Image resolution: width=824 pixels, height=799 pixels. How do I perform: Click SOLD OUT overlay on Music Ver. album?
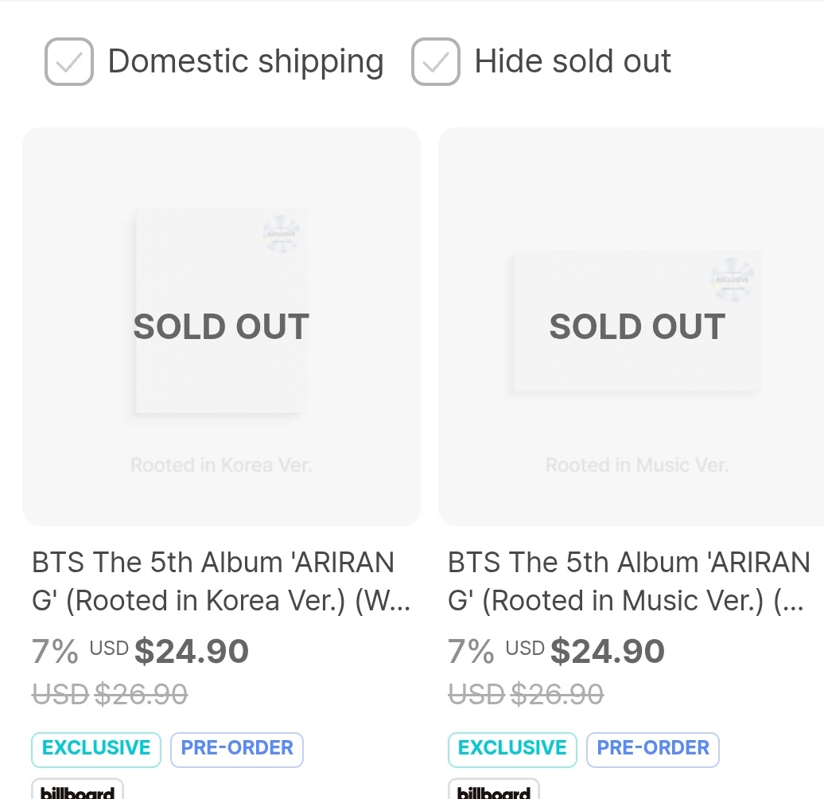[637, 327]
